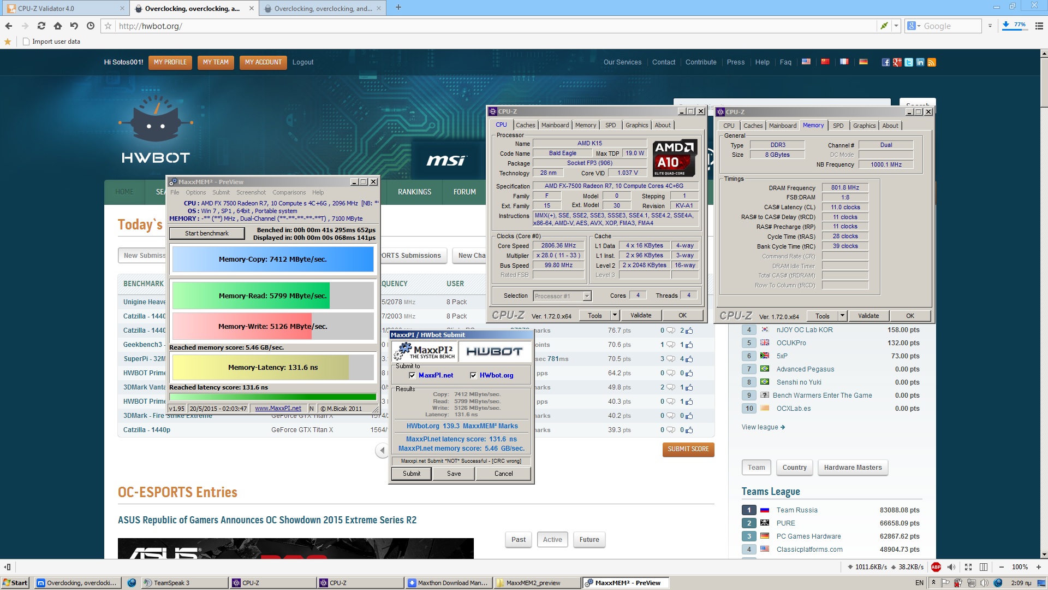Viewport: 1048px width, 590px height.
Task: Bookmark the page with the star in address bar
Action: 108,26
